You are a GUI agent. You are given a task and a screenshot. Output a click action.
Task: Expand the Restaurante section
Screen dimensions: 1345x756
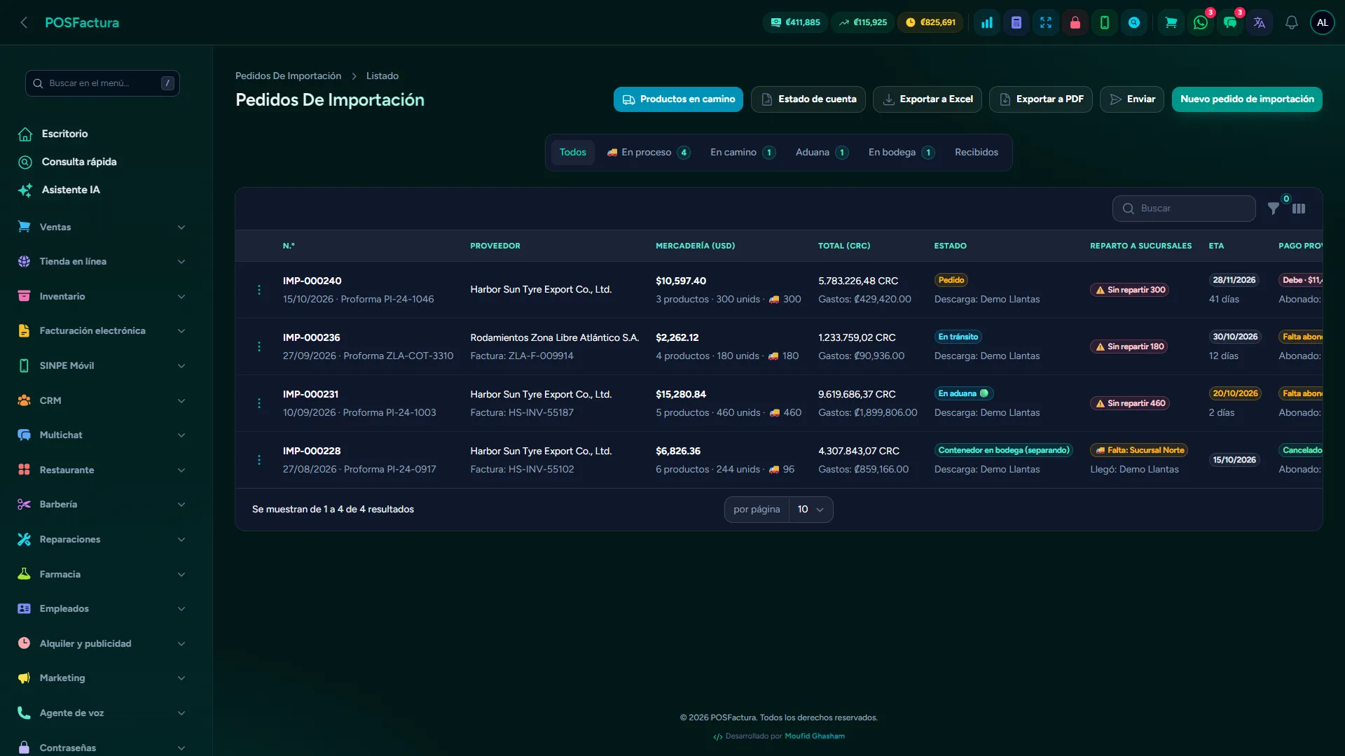pyautogui.click(x=102, y=470)
